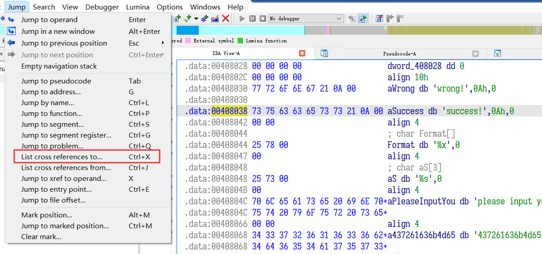Click the stop process square icon
Image resolution: width=542 pixels, height=254 pixels.
tap(262, 18)
